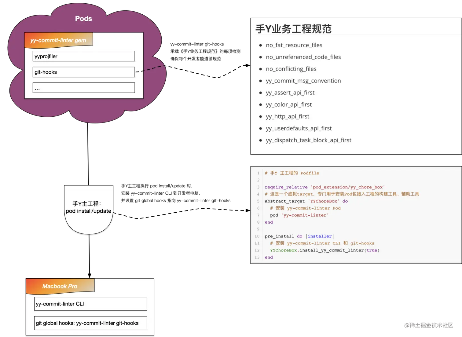Viewport: 462px width, 337px height.
Task: Click line number 10 in code gutter
Action: (257, 236)
